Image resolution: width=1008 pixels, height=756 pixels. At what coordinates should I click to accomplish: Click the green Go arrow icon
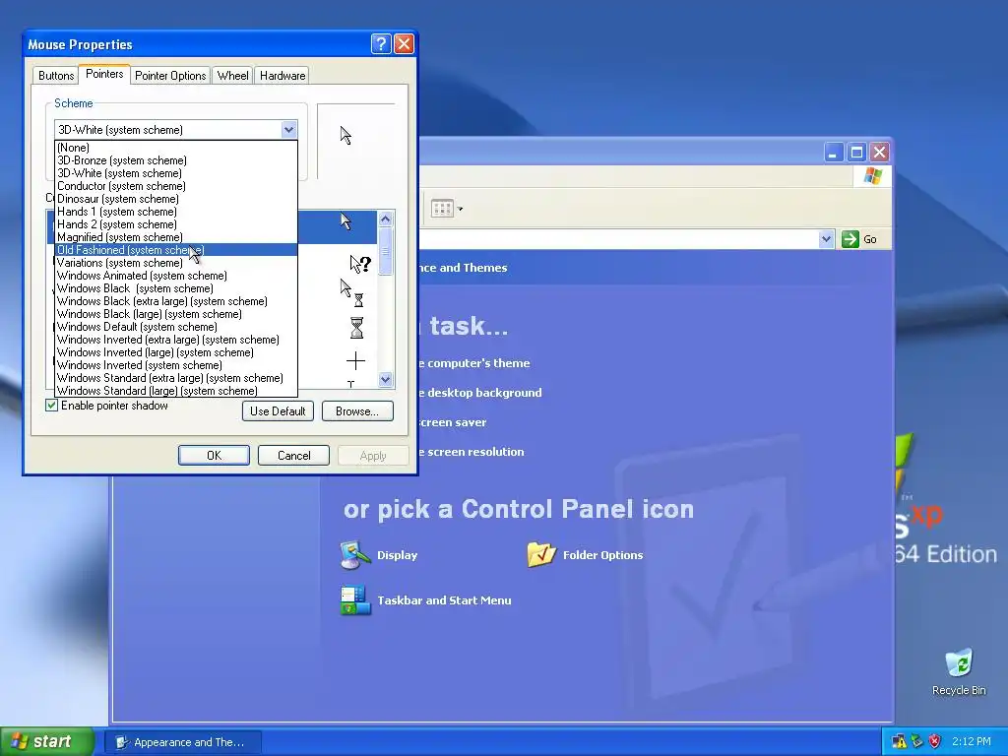[x=850, y=239]
